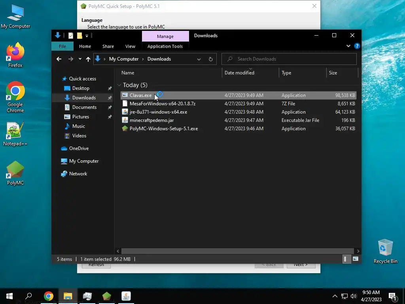Open Pictures in navigation pane
This screenshot has height=304, width=405.
click(x=81, y=117)
